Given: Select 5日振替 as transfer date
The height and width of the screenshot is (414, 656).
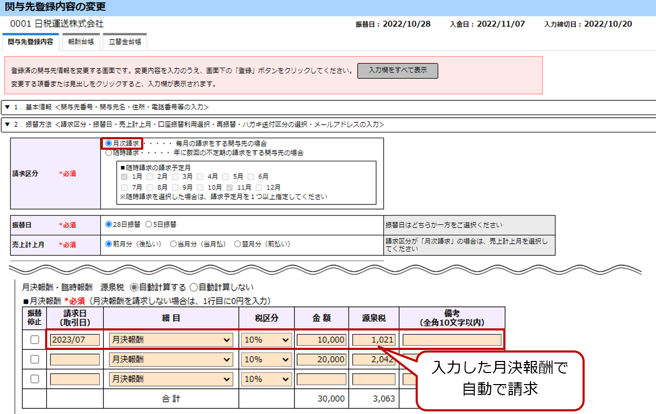Looking at the screenshot, I should click(x=149, y=224).
